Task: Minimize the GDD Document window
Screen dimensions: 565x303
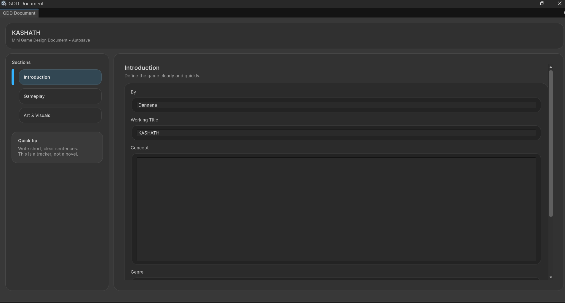Action: (x=525, y=3)
